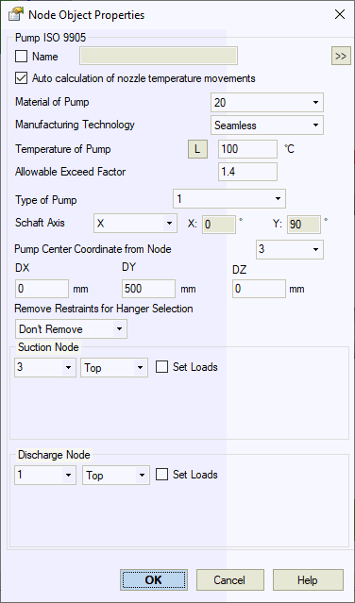Click the Cancel button
355x603 pixels.
point(230,579)
